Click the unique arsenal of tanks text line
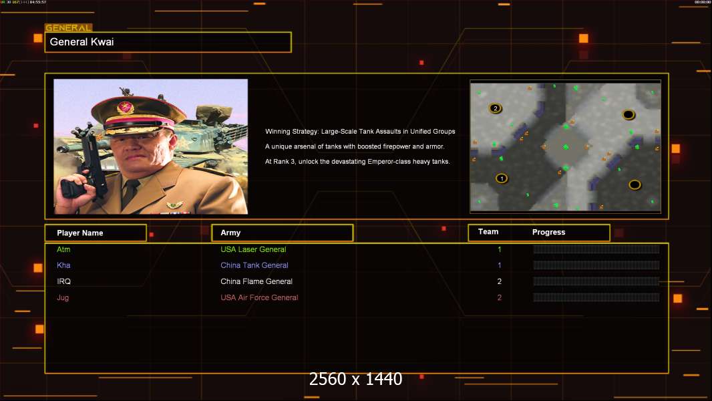This screenshot has height=401, width=712. [355, 146]
